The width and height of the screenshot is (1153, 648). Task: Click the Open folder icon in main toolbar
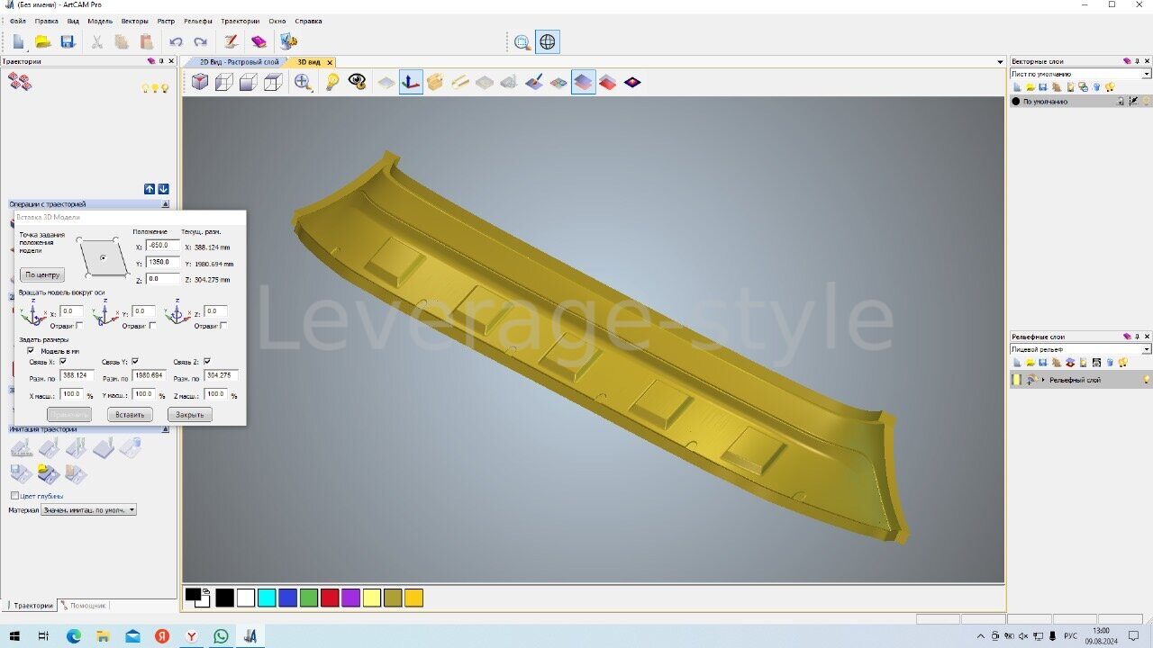(x=42, y=41)
